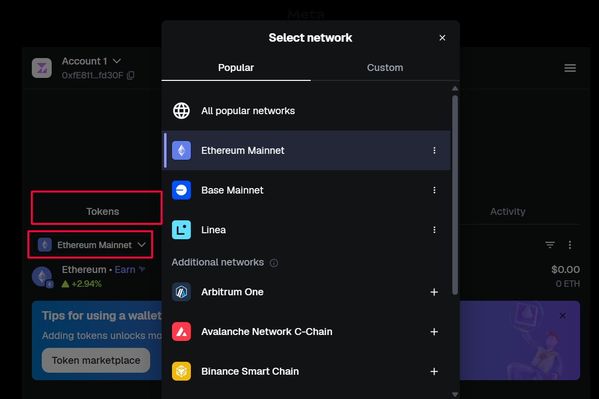The width and height of the screenshot is (599, 399).
Task: Open options menu for Ethereum Mainnet
Action: tap(434, 150)
